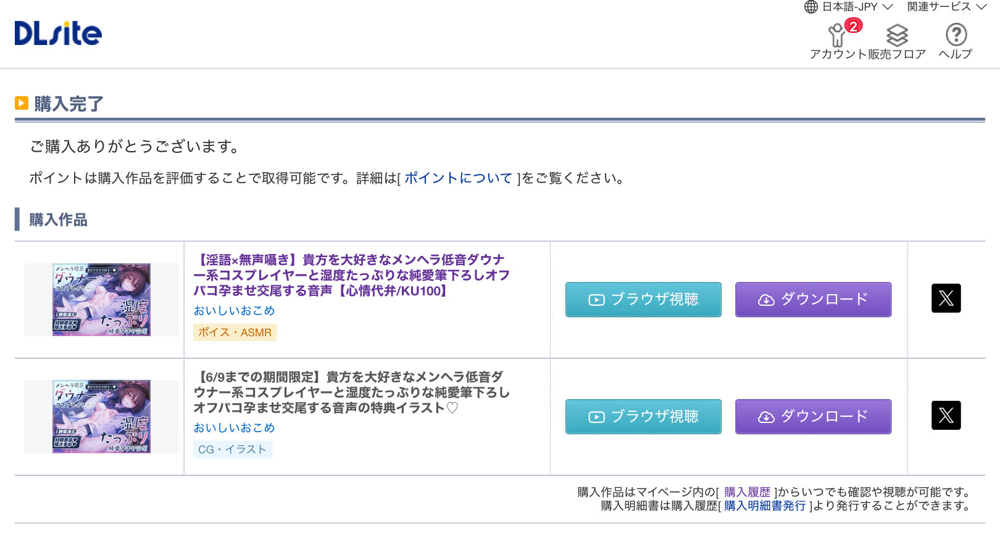The height and width of the screenshot is (534, 1000).
Task: Open the second work's thumbnail image
Action: [101, 417]
